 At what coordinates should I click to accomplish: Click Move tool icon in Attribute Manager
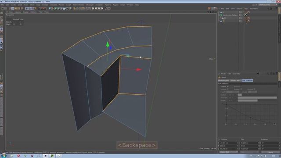220,77
